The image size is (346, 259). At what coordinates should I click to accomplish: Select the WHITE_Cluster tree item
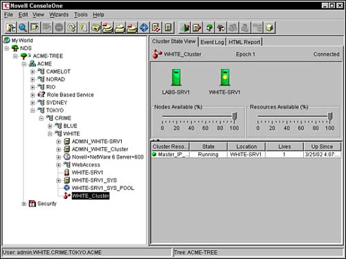pyautogui.click(x=91, y=195)
